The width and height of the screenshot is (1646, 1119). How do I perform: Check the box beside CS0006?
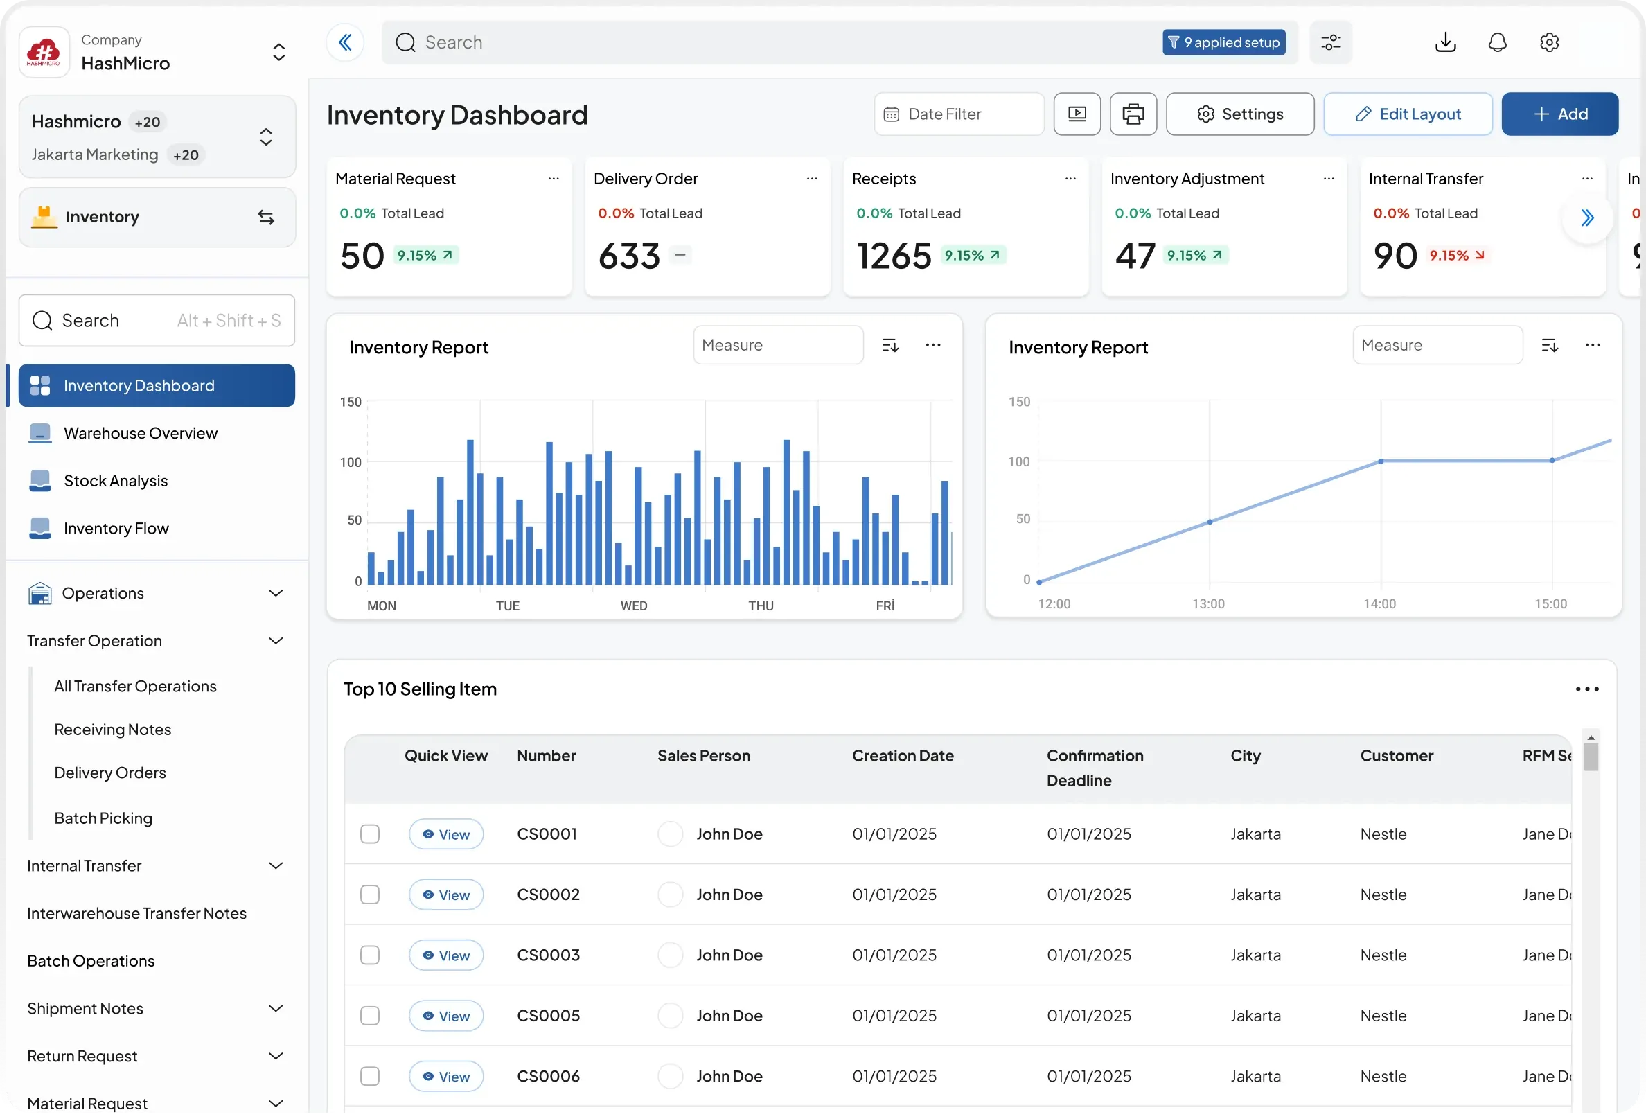click(x=370, y=1077)
